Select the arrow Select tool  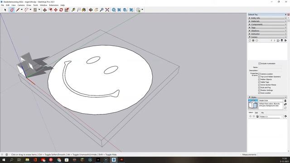point(5,10)
